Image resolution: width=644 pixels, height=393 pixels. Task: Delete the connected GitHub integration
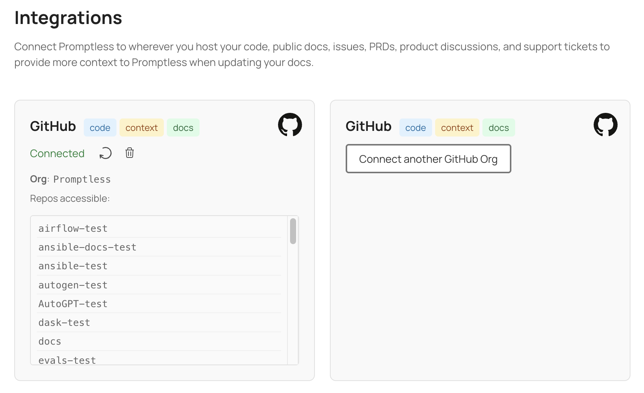tap(129, 153)
